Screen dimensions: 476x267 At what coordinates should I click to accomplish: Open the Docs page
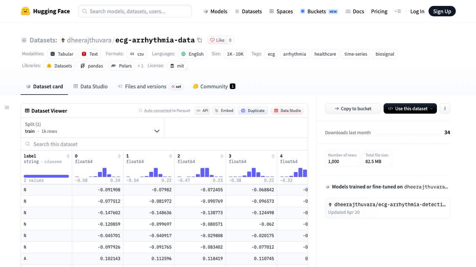coord(355,11)
